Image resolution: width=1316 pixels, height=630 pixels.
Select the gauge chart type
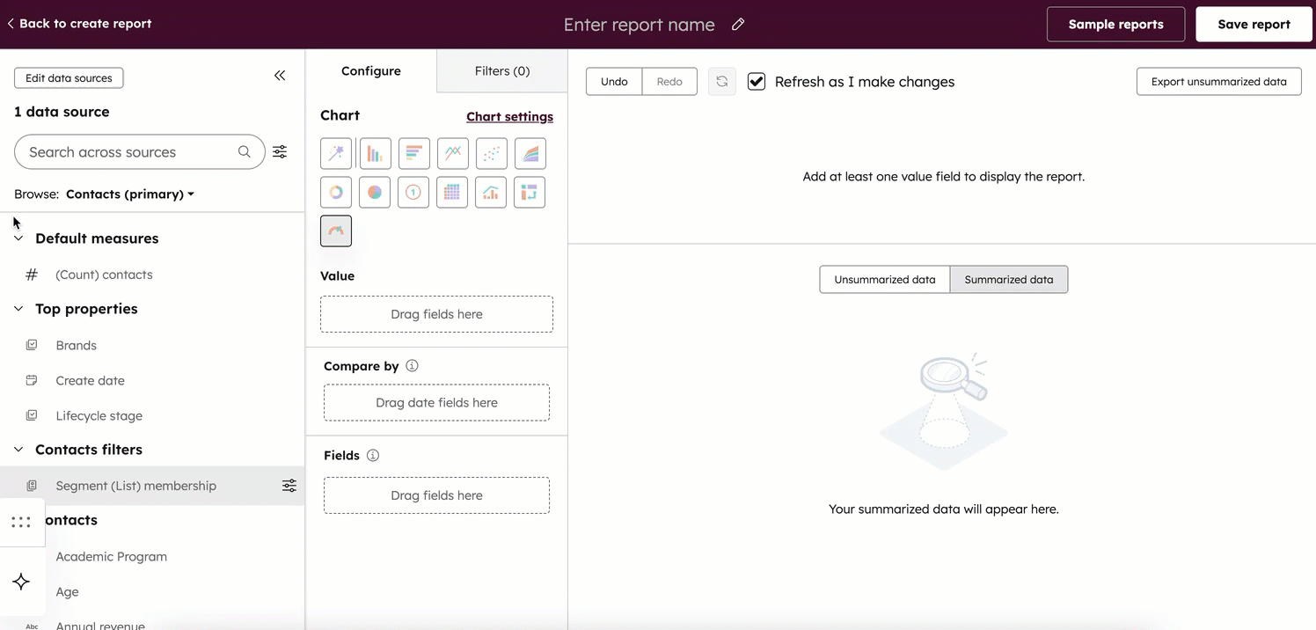click(336, 231)
